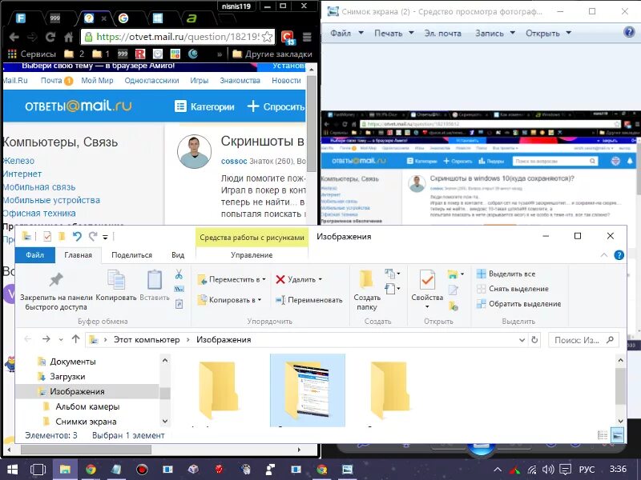This screenshot has width=641, height=480.
Task: Select Загрузки in navigation pane
Action: pyautogui.click(x=67, y=377)
